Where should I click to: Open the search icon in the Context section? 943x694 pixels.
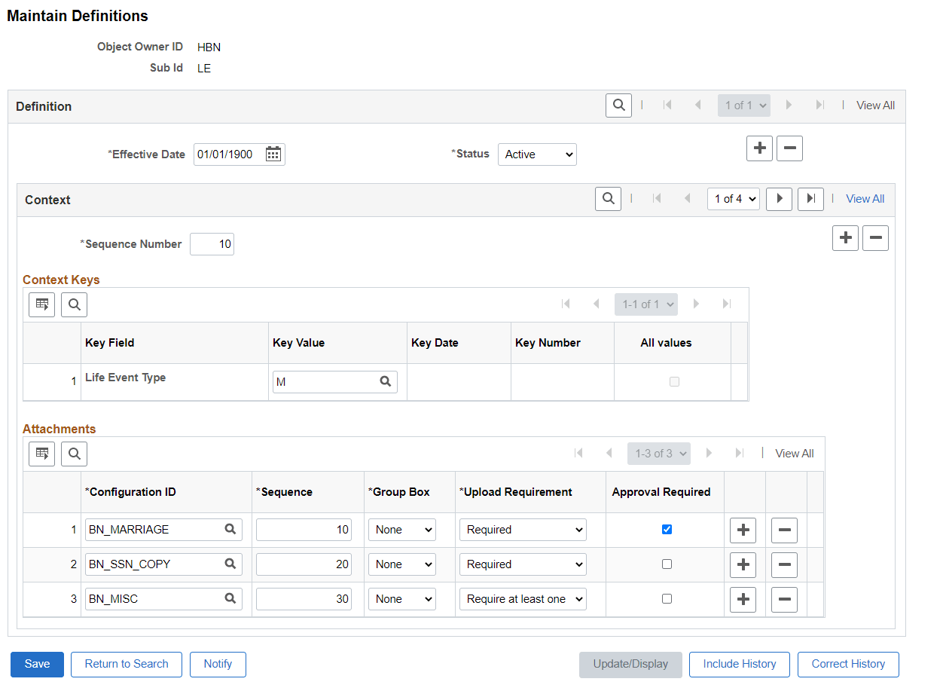click(x=607, y=198)
